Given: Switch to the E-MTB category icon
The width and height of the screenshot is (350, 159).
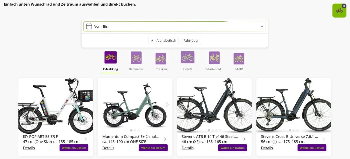Looking at the screenshot, I should point(239,59).
